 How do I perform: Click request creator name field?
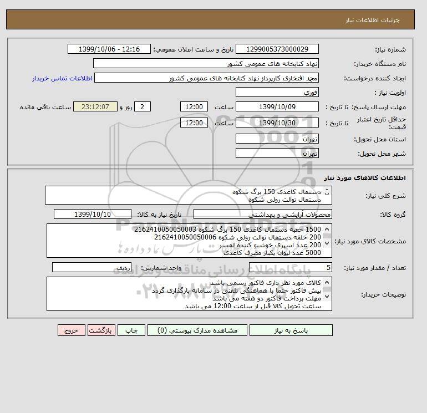206,78
